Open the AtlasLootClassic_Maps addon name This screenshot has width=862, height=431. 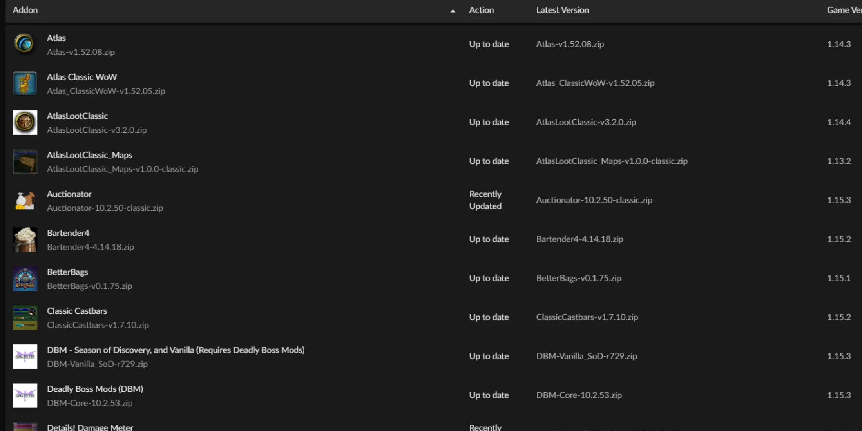89,155
